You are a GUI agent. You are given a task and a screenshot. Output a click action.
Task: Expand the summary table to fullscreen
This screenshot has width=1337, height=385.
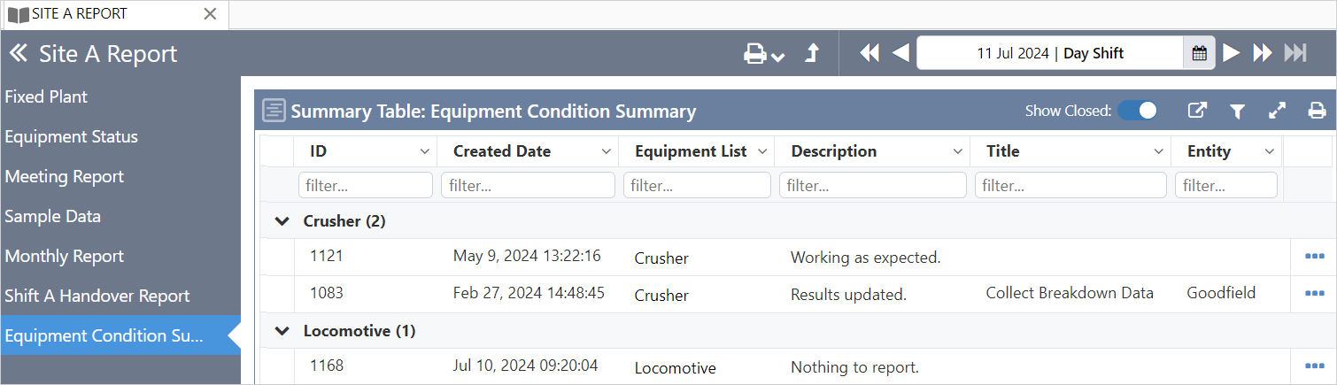coord(1277,111)
